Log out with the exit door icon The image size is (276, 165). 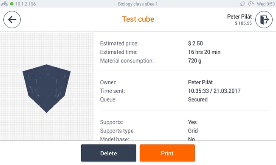pyautogui.click(x=264, y=19)
